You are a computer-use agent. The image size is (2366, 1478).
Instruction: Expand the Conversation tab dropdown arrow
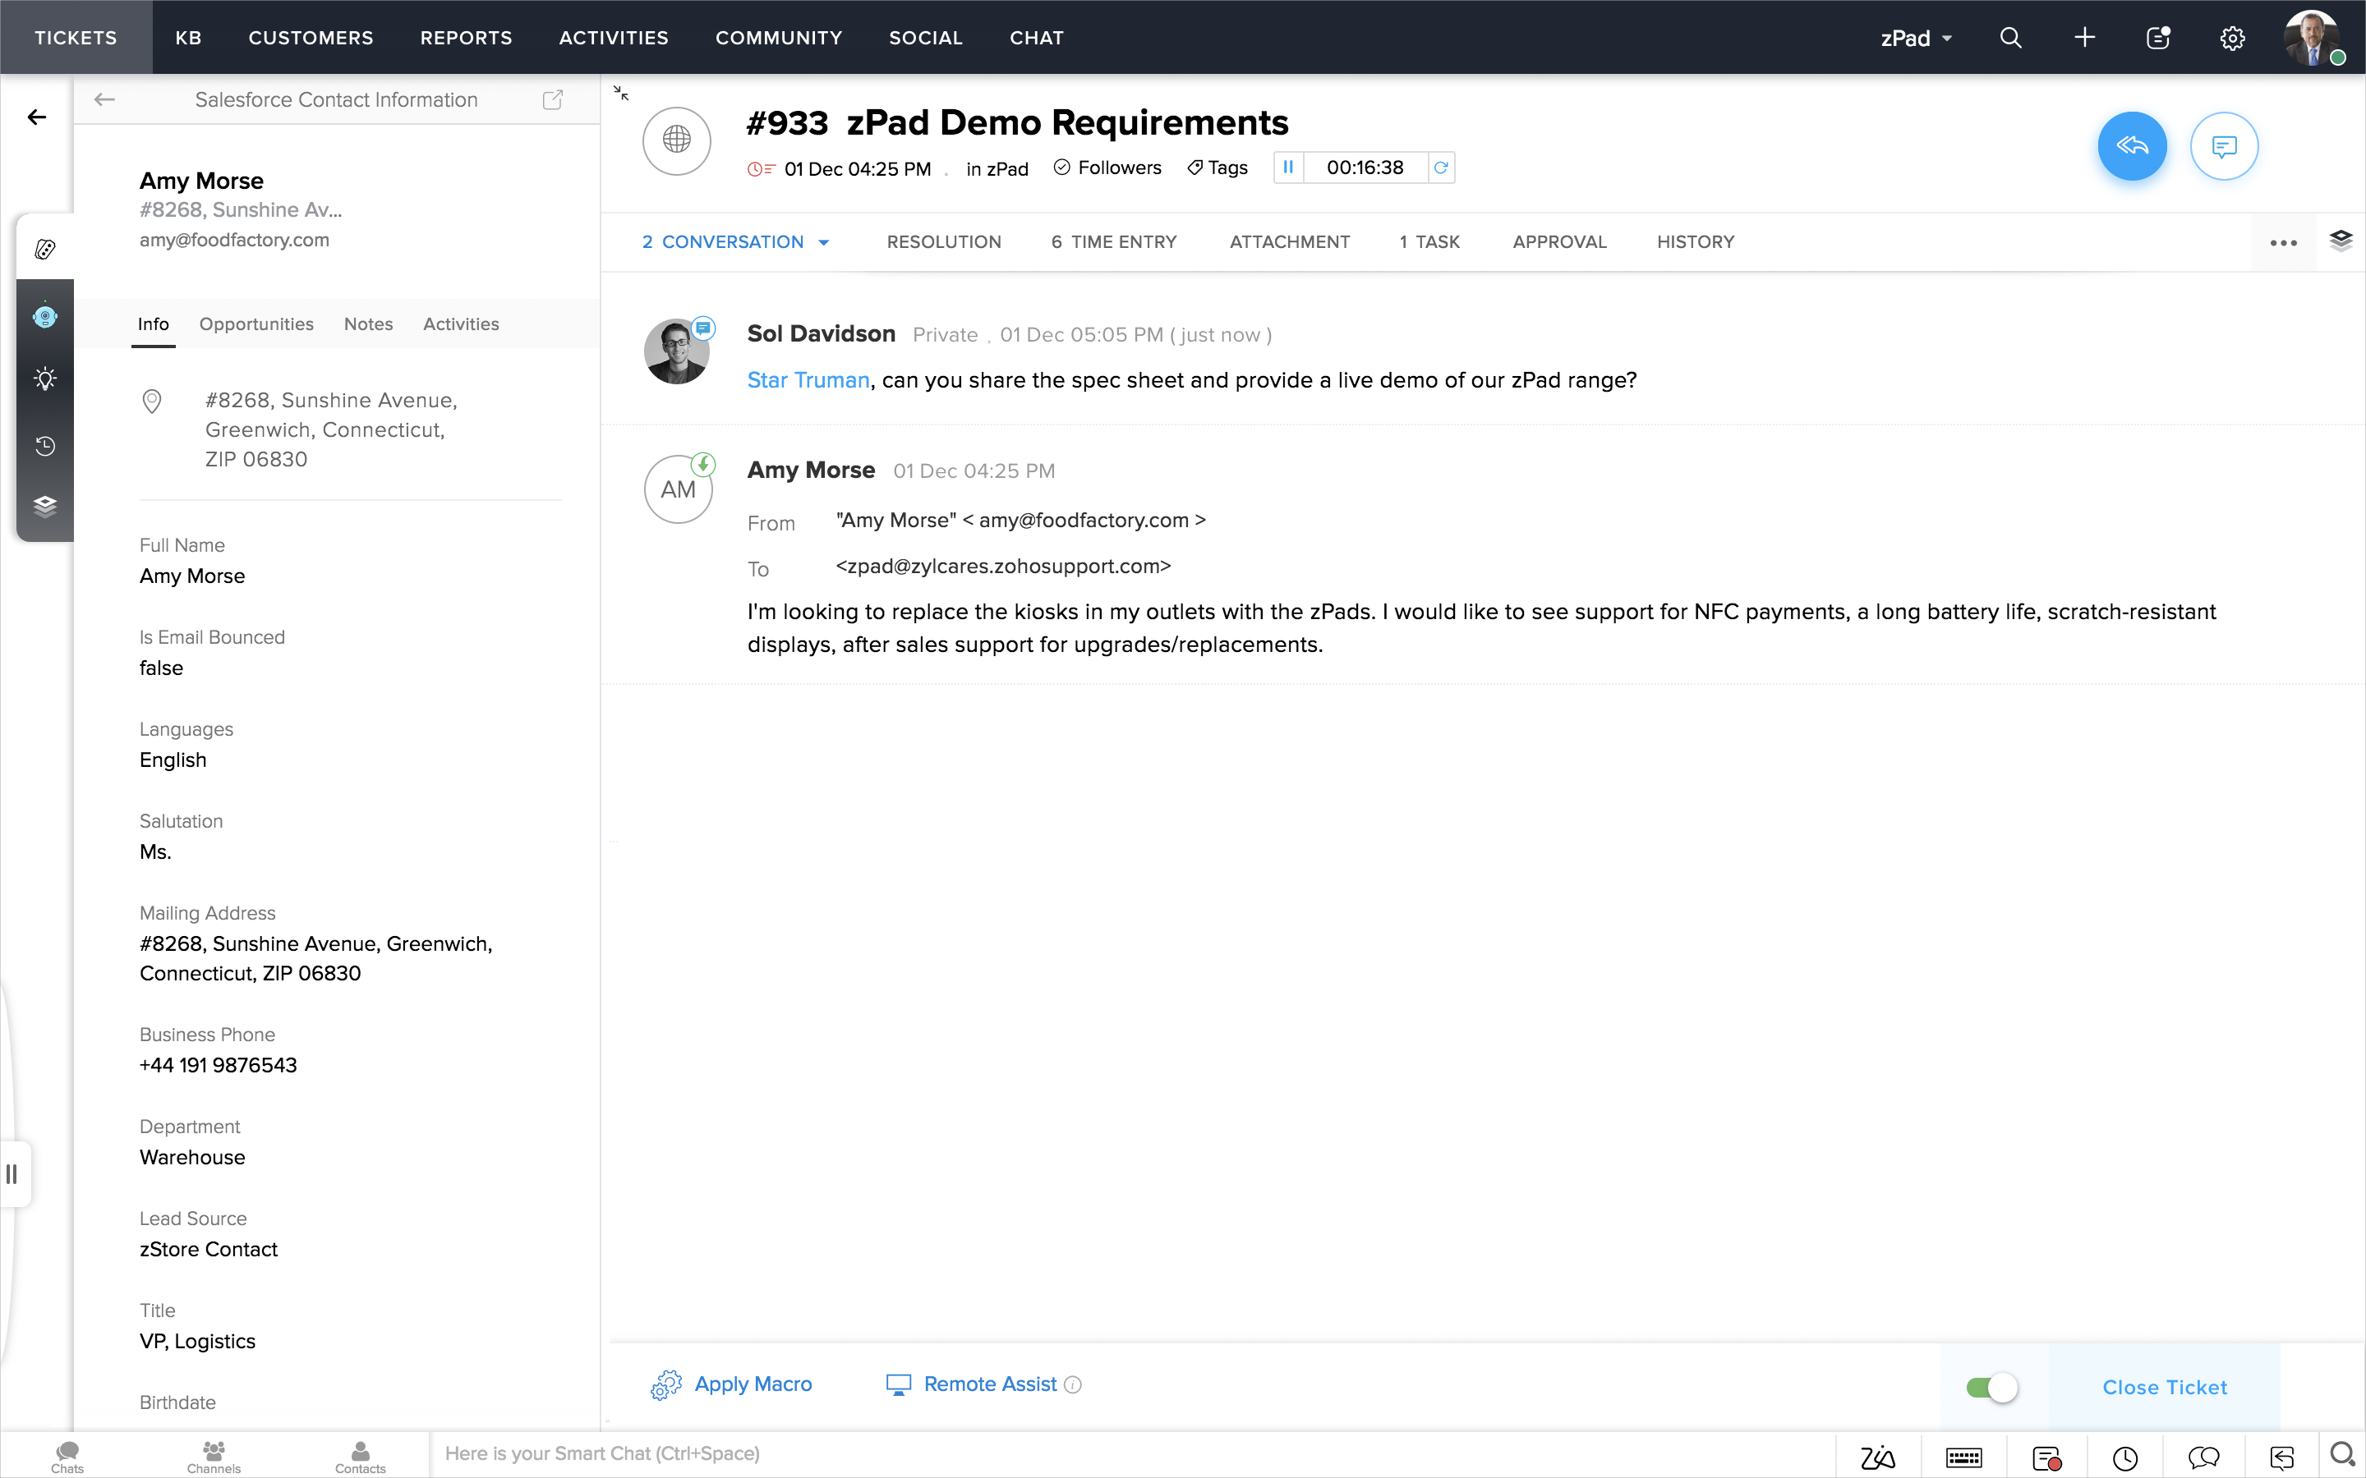point(824,242)
